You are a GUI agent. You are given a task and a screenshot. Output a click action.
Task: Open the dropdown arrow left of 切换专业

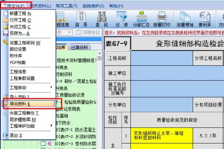click(70, 33)
